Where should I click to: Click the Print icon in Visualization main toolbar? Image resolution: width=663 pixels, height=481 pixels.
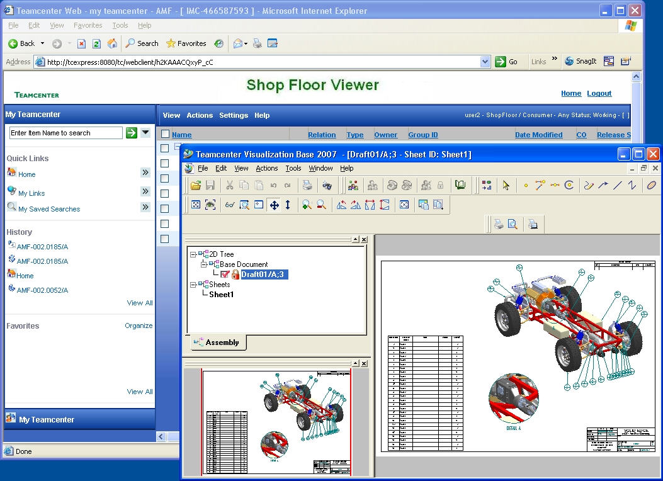coord(307,185)
